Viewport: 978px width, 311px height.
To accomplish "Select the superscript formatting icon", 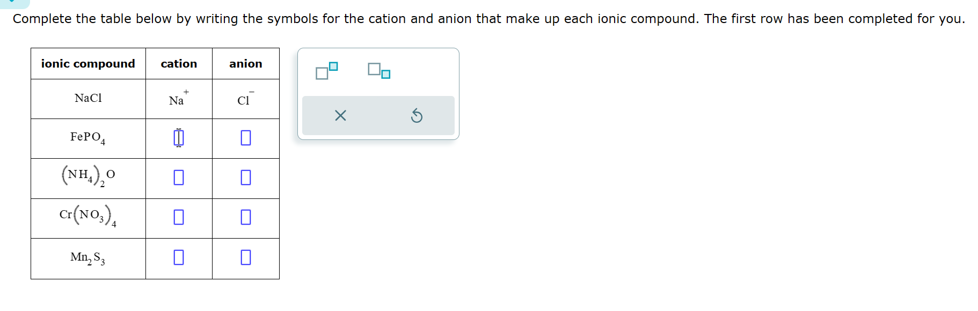I will [326, 70].
